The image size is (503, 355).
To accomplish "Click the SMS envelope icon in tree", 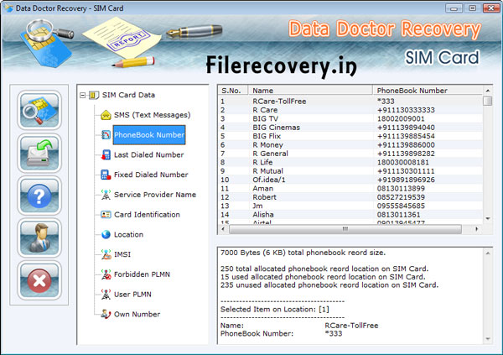I will coord(106,115).
